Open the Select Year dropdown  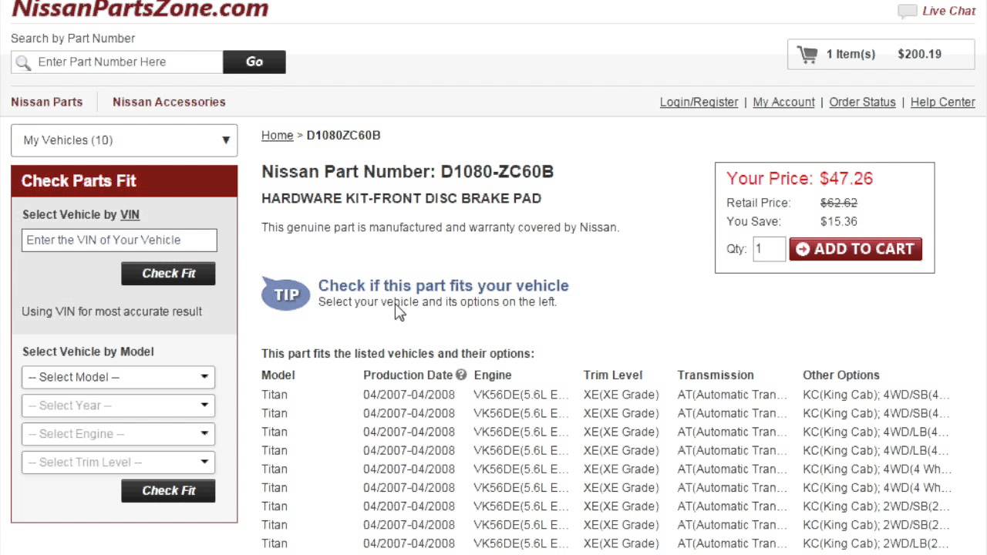[x=118, y=405]
